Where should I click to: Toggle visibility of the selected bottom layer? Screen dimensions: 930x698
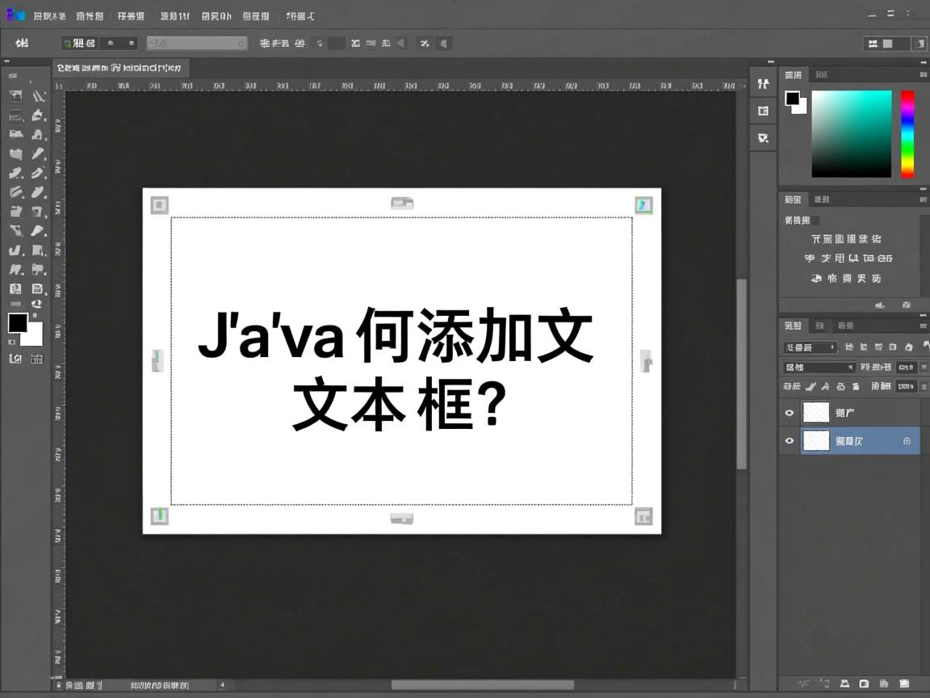(x=789, y=440)
